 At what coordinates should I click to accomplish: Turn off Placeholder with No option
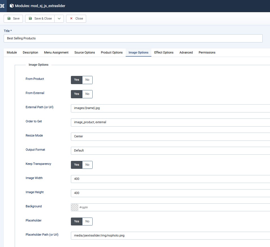click(87, 222)
